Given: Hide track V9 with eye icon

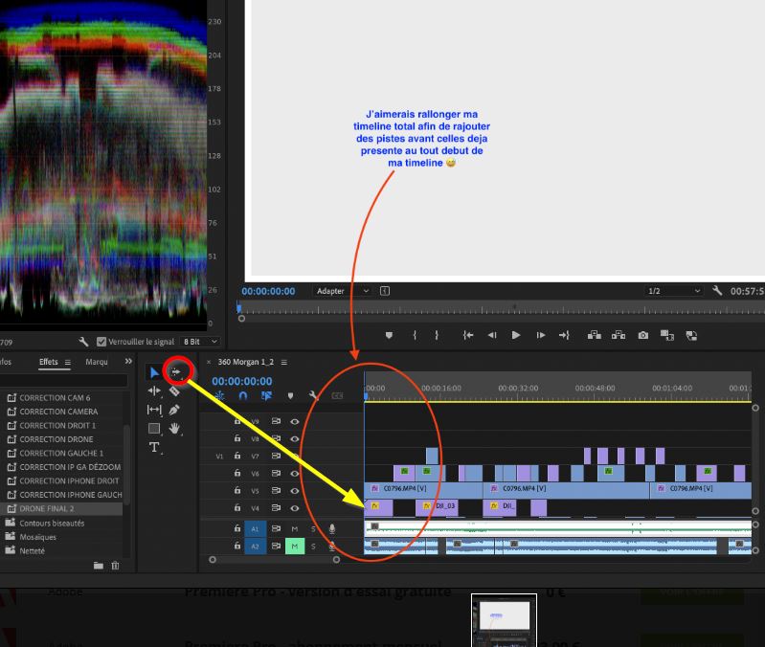Looking at the screenshot, I should click(x=295, y=421).
